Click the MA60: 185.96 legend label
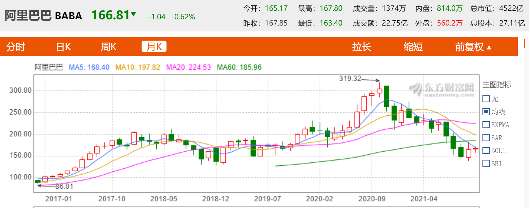Image resolution: width=529 pixels, height=208 pixels. point(239,67)
